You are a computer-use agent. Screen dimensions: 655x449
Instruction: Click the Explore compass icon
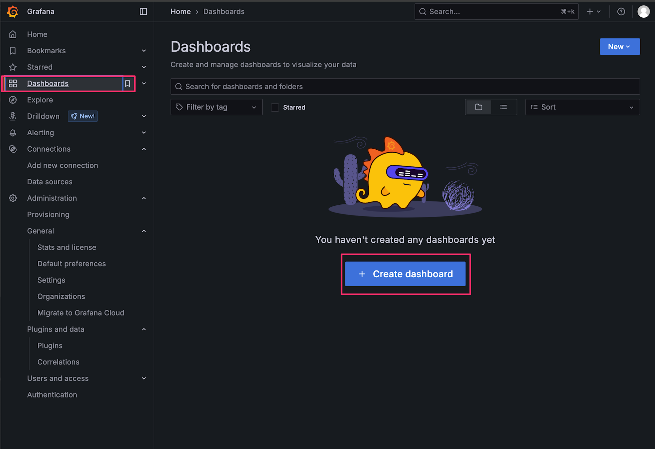tap(13, 100)
